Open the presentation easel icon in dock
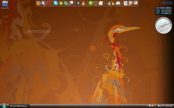 tap(135, 3)
